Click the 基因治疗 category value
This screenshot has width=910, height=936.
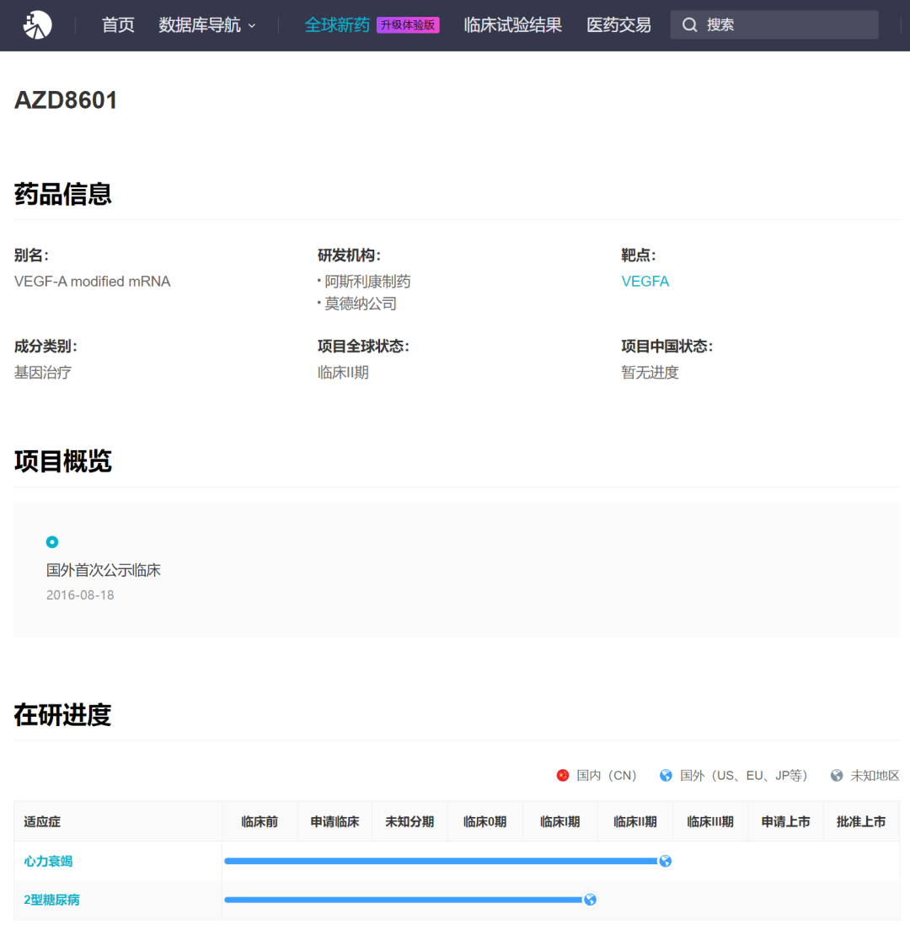(43, 373)
